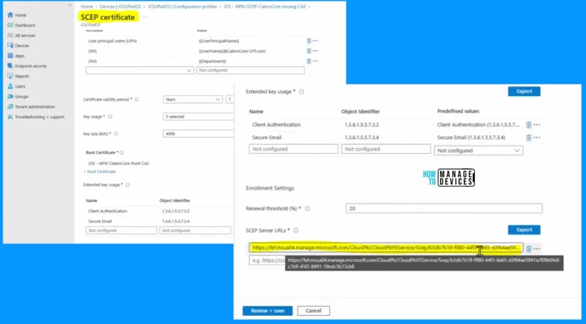This screenshot has width=586, height=324.
Task: Open the Key usage 2 selected dropdown
Action: pos(198,117)
